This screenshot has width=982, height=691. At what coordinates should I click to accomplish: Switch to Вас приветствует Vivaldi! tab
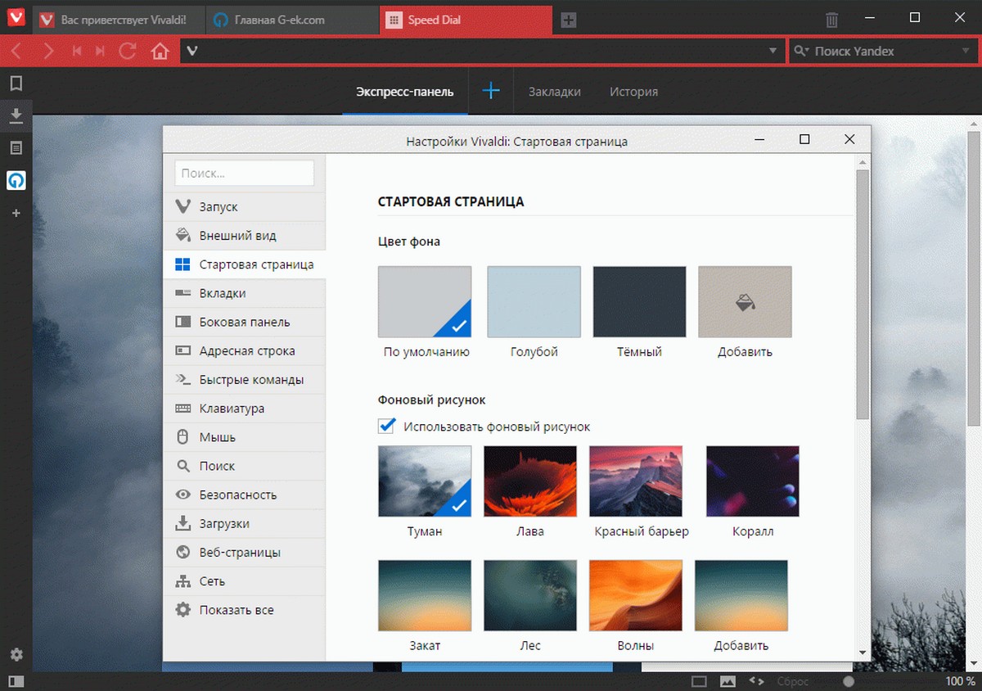(119, 20)
